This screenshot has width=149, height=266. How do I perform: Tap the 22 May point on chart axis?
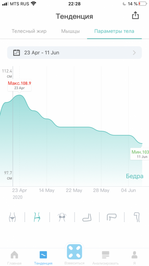coord(74,191)
